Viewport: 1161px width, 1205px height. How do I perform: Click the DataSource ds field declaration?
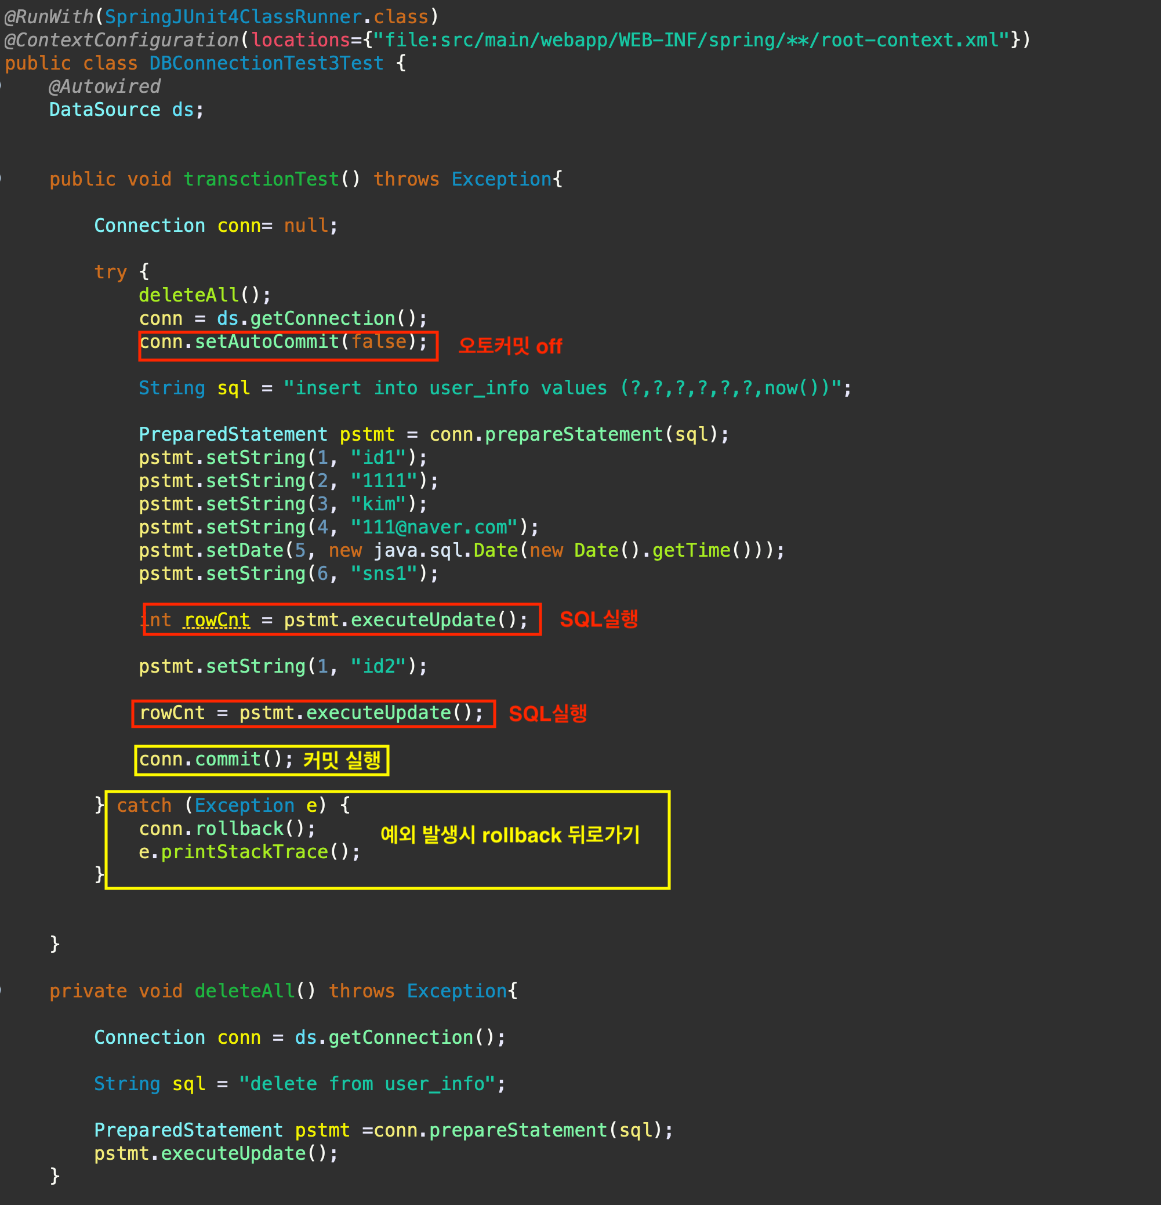[125, 110]
